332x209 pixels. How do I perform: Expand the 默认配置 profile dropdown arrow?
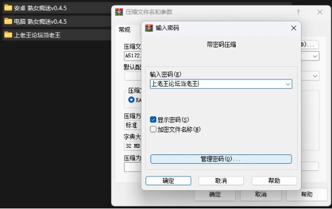315,76
